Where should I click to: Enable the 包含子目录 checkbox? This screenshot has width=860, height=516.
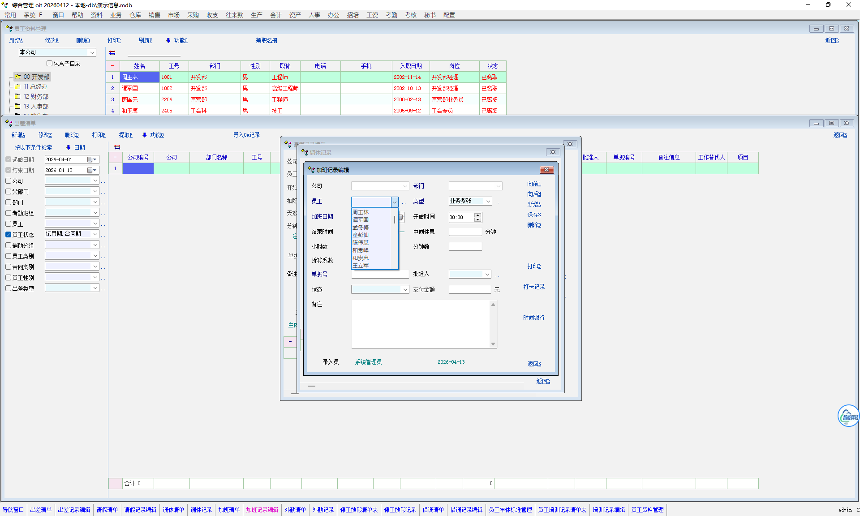click(x=50, y=64)
